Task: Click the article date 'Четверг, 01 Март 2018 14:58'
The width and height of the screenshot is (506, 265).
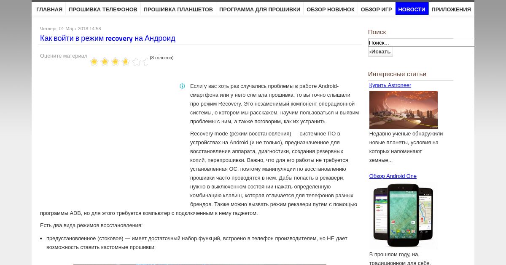Action: (x=70, y=29)
